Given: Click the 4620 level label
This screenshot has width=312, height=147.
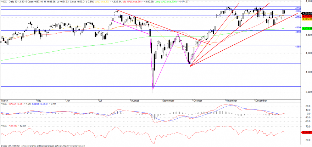Looking at the screenshot, I should (x=298, y=17).
